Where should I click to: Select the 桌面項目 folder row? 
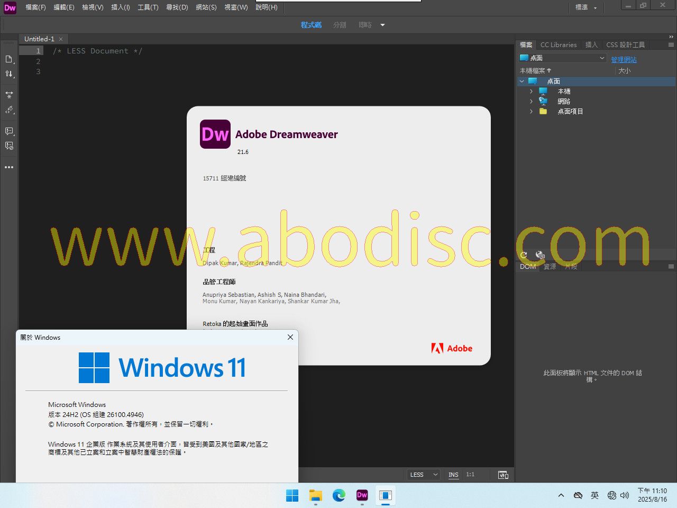pyautogui.click(x=596, y=112)
